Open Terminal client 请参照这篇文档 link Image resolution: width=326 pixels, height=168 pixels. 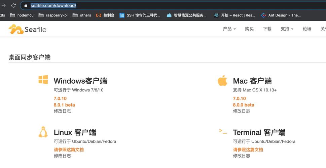[248, 150]
